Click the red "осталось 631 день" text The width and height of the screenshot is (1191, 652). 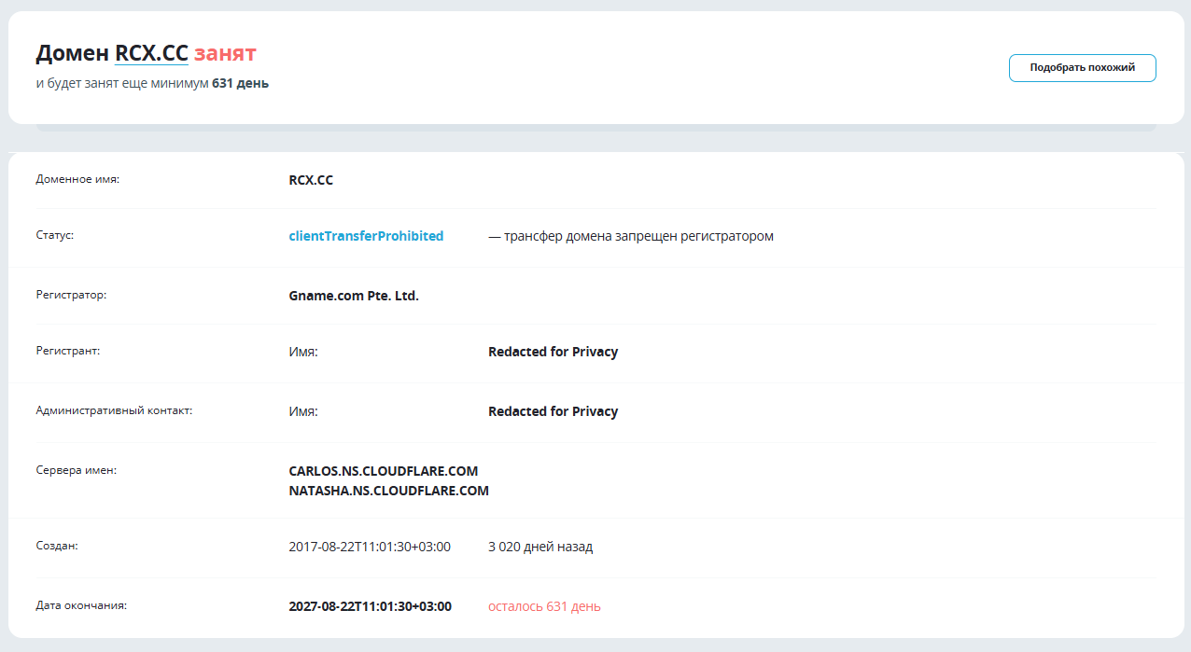pos(544,606)
